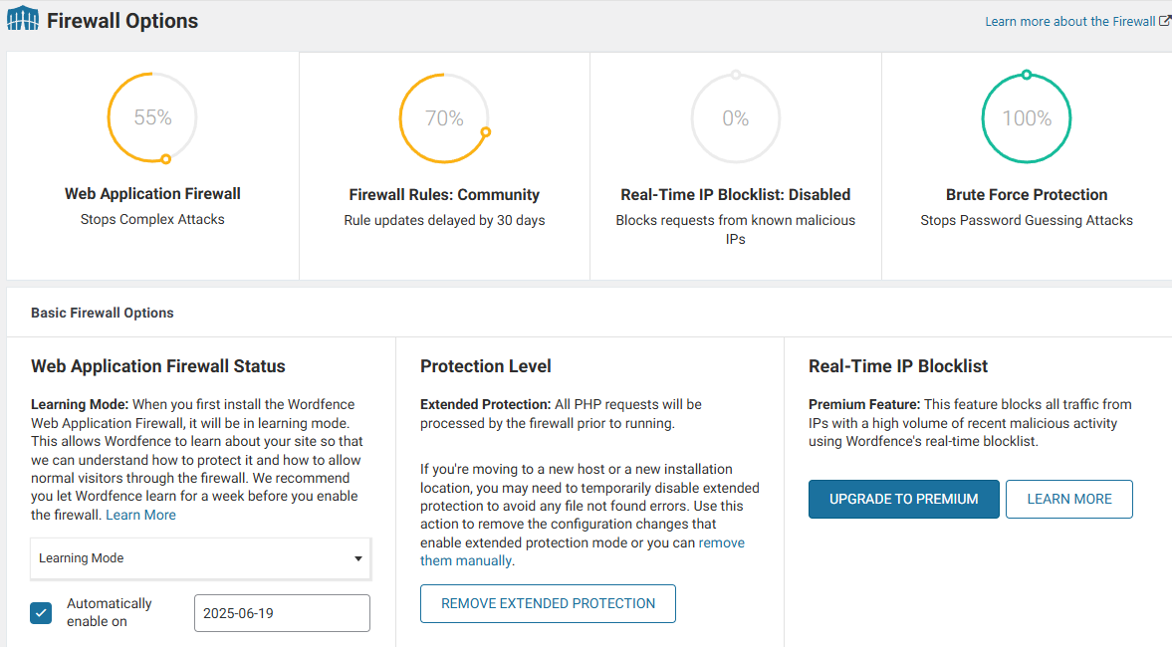
Task: Click Remove Extended Protection button
Action: pos(548,603)
